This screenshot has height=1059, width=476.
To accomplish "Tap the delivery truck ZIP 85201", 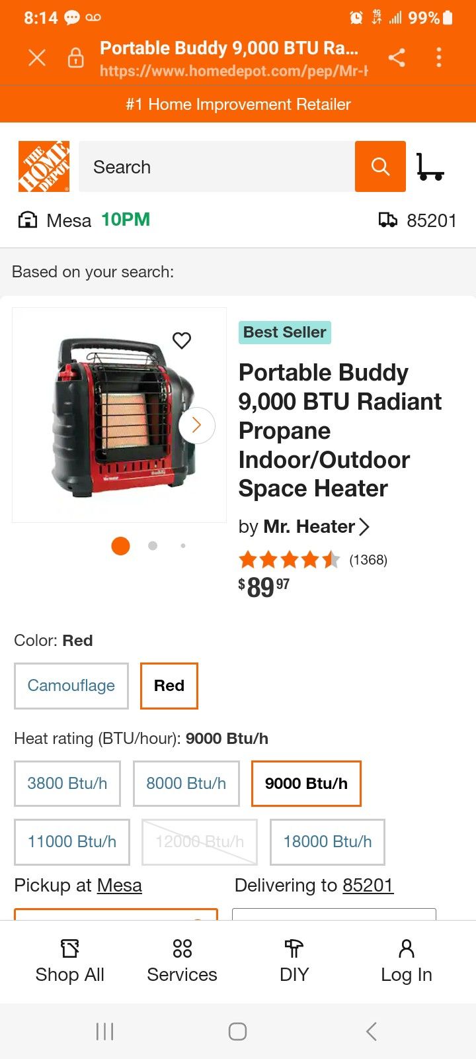I will [x=418, y=220].
